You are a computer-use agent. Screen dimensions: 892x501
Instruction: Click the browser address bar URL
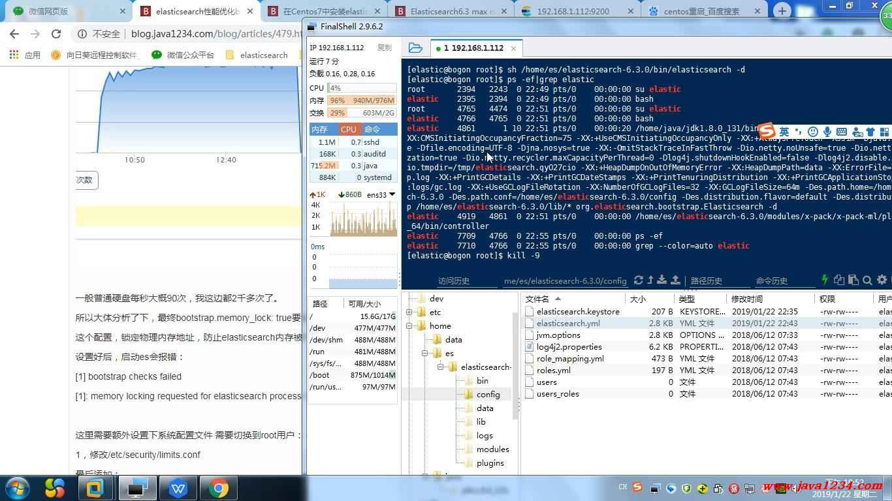pos(215,34)
